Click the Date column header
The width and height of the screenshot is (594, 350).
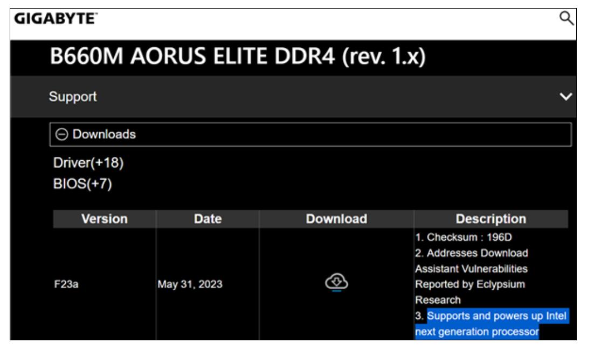coord(208,219)
